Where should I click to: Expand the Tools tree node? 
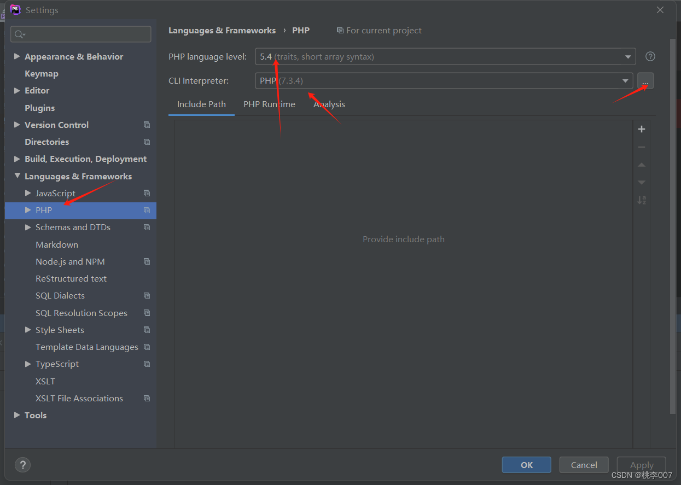17,415
